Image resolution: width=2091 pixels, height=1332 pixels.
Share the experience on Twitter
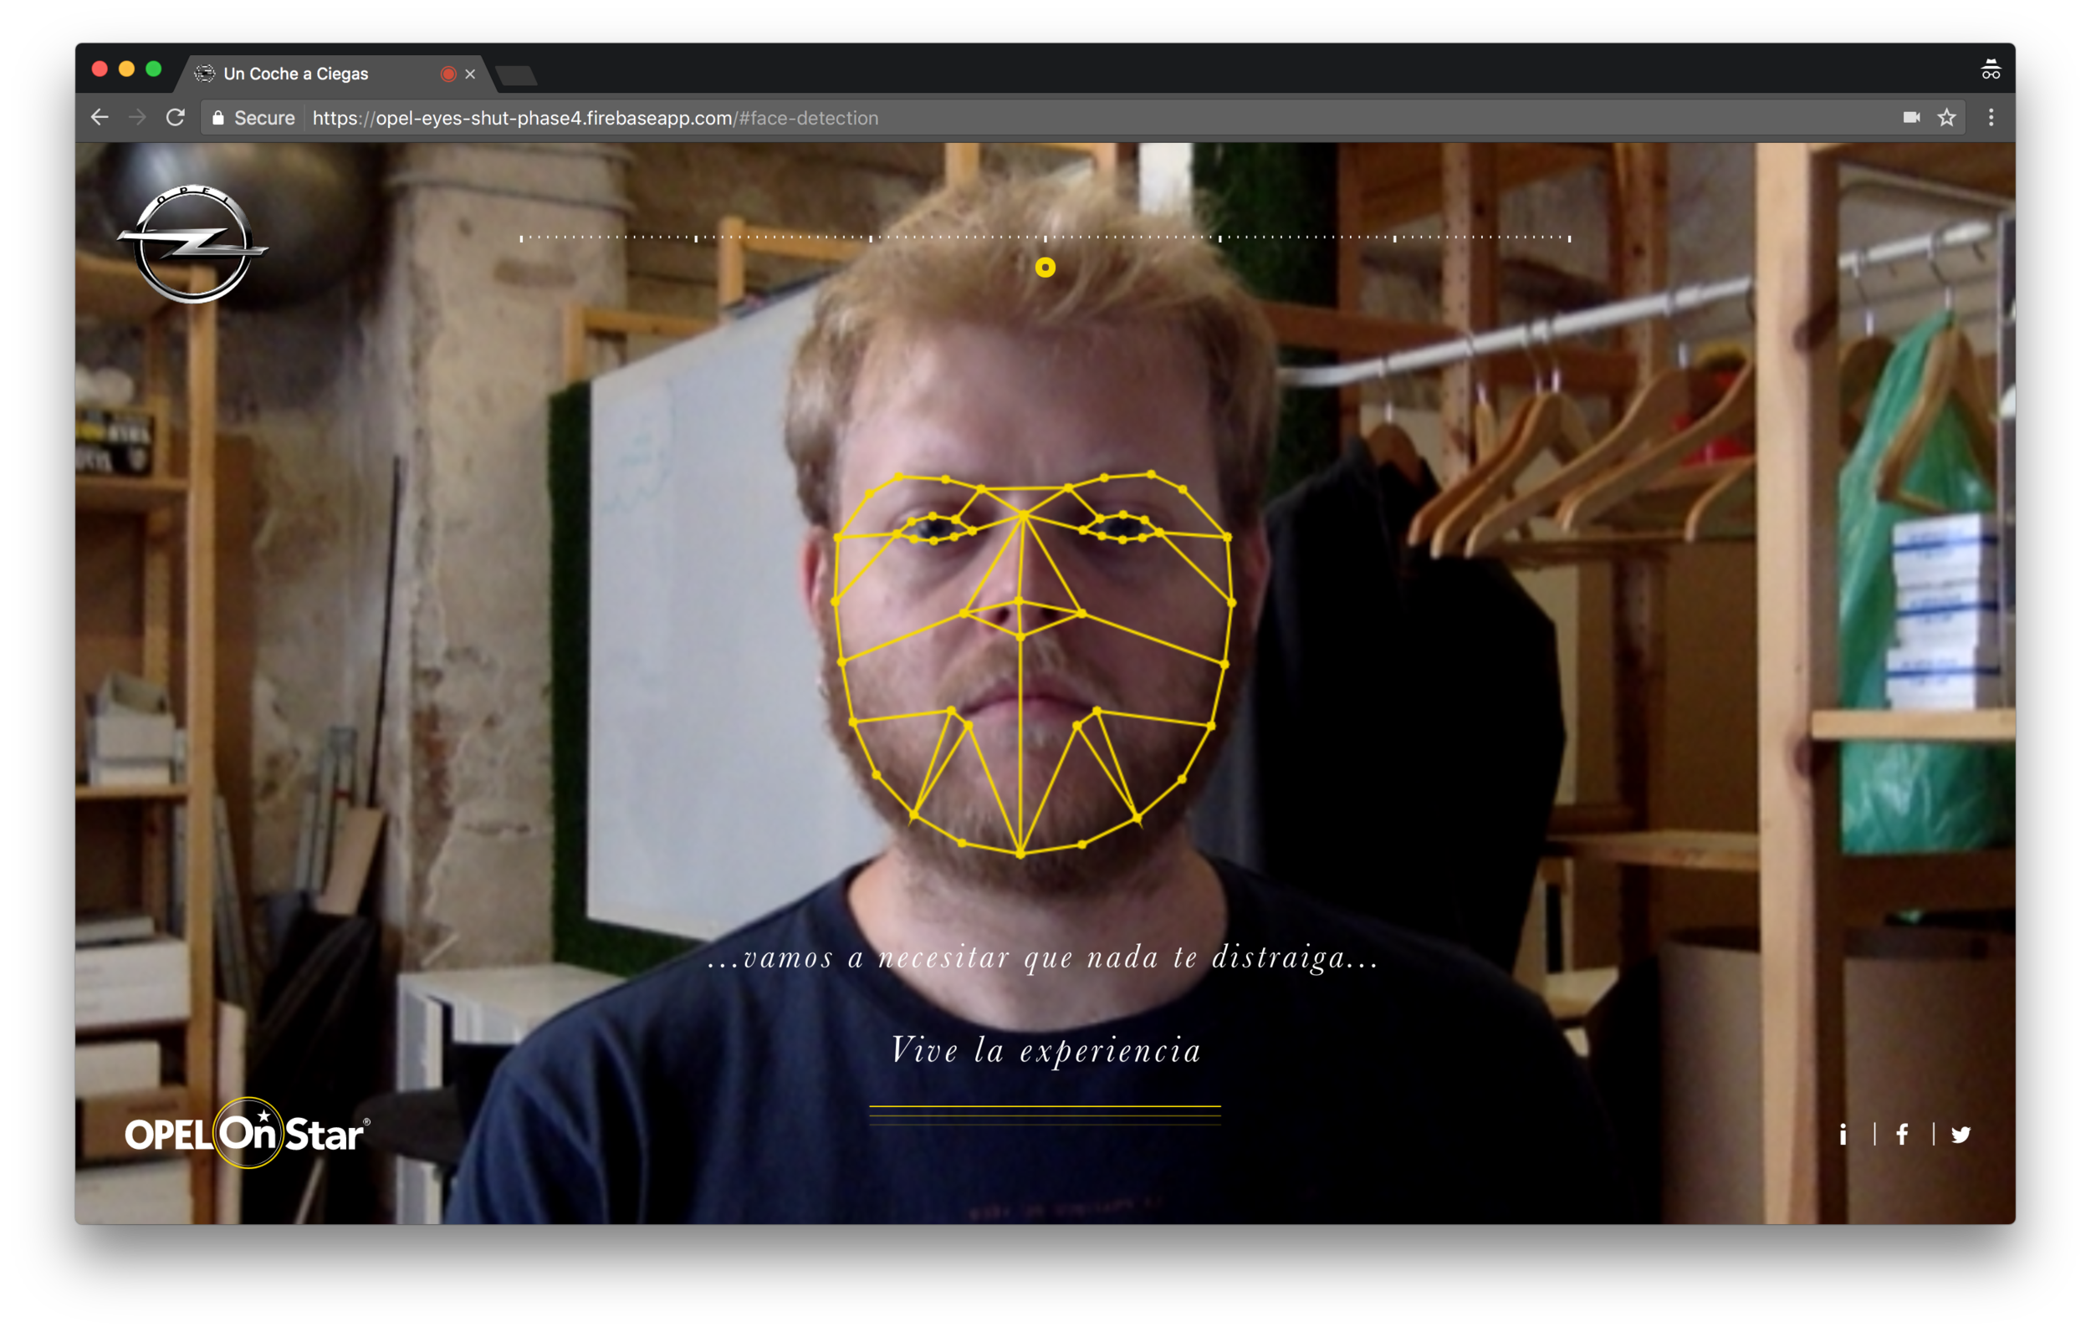[1960, 1134]
